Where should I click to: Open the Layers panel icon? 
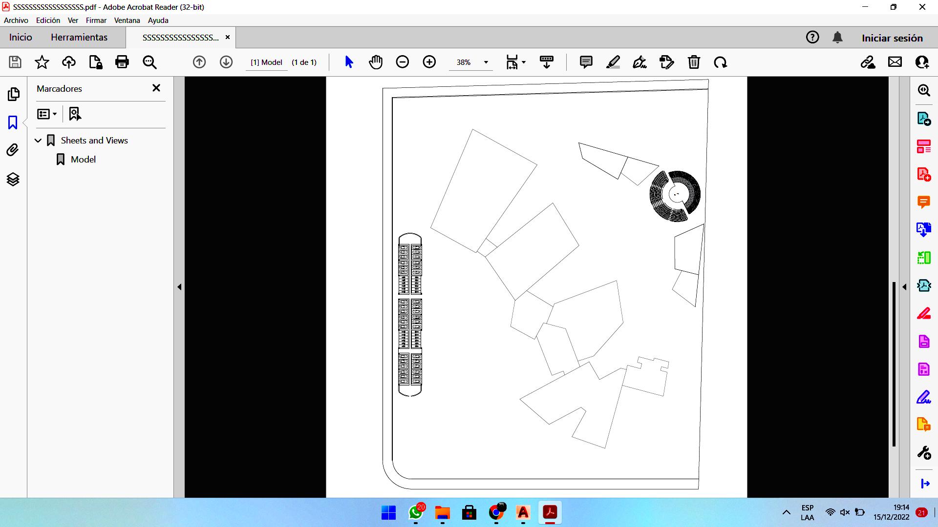[13, 180]
